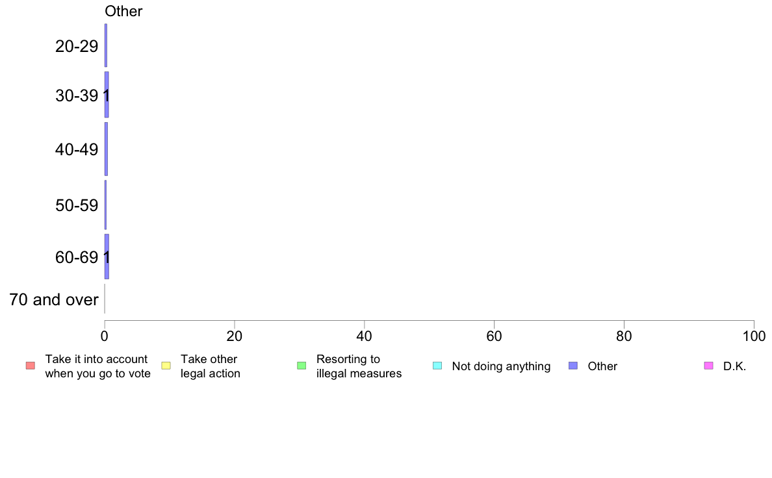The image size is (772, 478).
Task: Select the 'Resorting to illegal measures' legend text
Action: pos(359,366)
